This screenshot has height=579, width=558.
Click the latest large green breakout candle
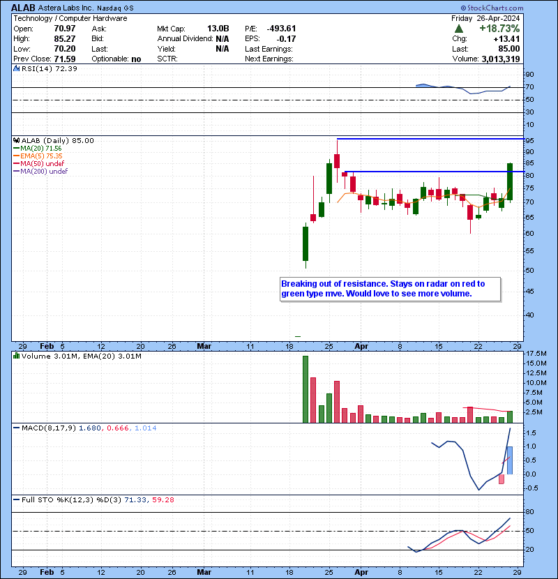[x=510, y=181]
